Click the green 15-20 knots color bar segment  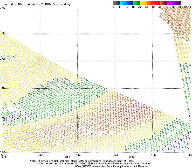[x=136, y=3]
